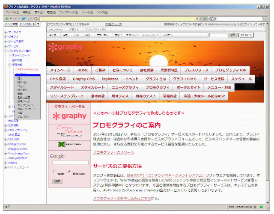
Task: Open the ヘルプ dropdown in CMS toolbar
Action: (167, 35)
